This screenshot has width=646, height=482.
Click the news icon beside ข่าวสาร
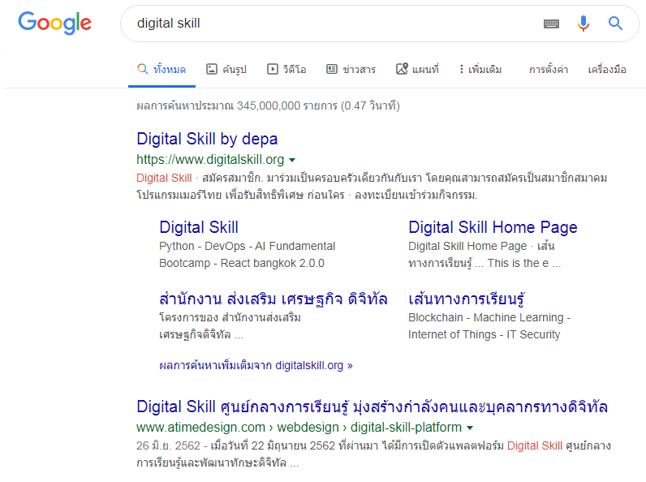332,69
